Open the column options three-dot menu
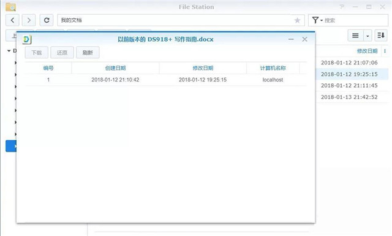This screenshot has width=392, height=236. [385, 51]
